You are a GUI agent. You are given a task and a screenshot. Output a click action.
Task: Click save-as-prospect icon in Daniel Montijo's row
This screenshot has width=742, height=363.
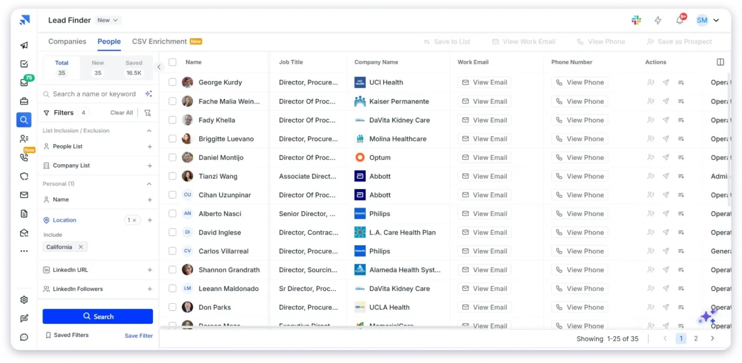point(651,158)
